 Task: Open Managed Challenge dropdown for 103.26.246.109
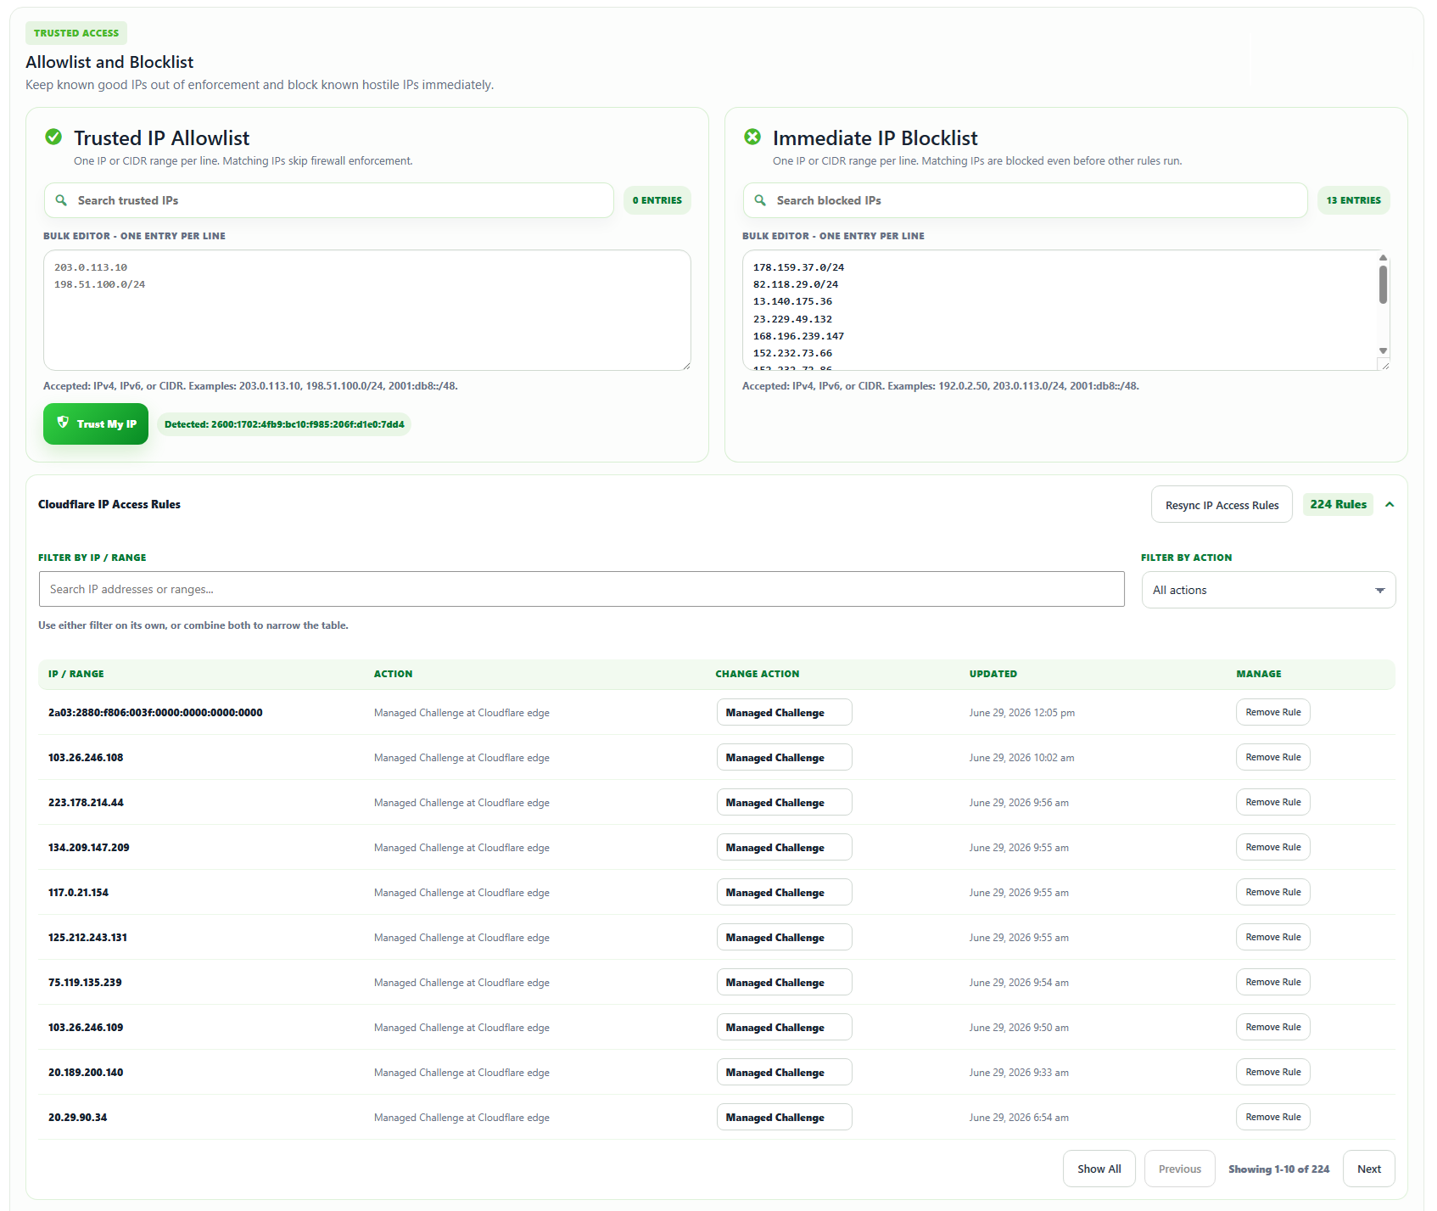[784, 1027]
